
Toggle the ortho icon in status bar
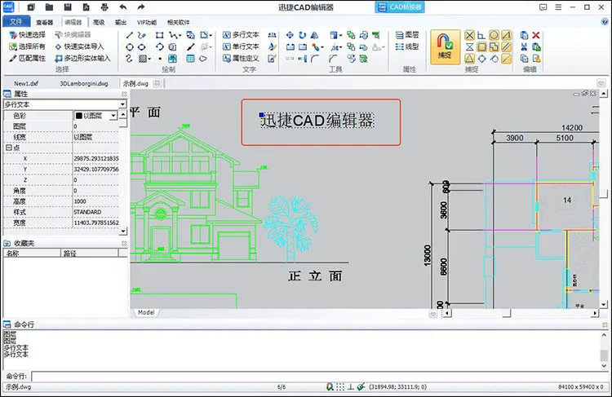(351, 387)
